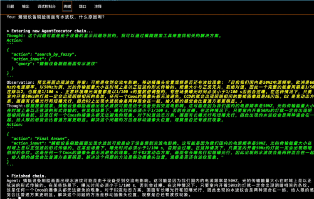Click the '"query"' line in action input

(x=57, y=64)
